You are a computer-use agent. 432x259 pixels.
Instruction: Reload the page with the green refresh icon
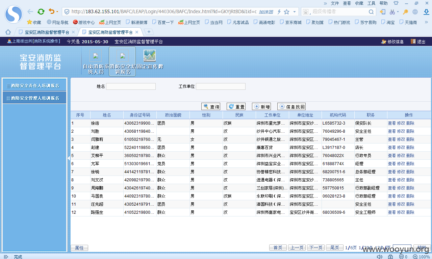tap(41, 12)
